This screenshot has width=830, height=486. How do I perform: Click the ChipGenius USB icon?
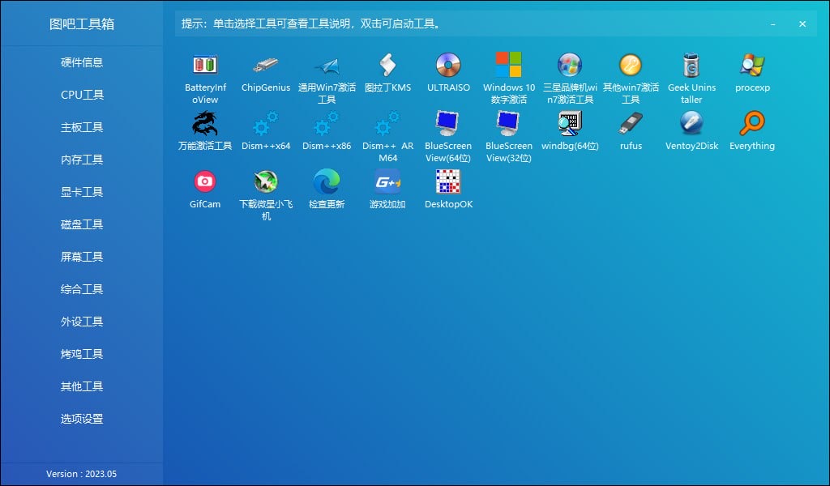(266, 66)
